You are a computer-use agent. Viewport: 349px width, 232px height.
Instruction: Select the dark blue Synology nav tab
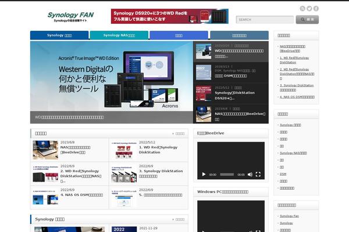[x=59, y=35]
